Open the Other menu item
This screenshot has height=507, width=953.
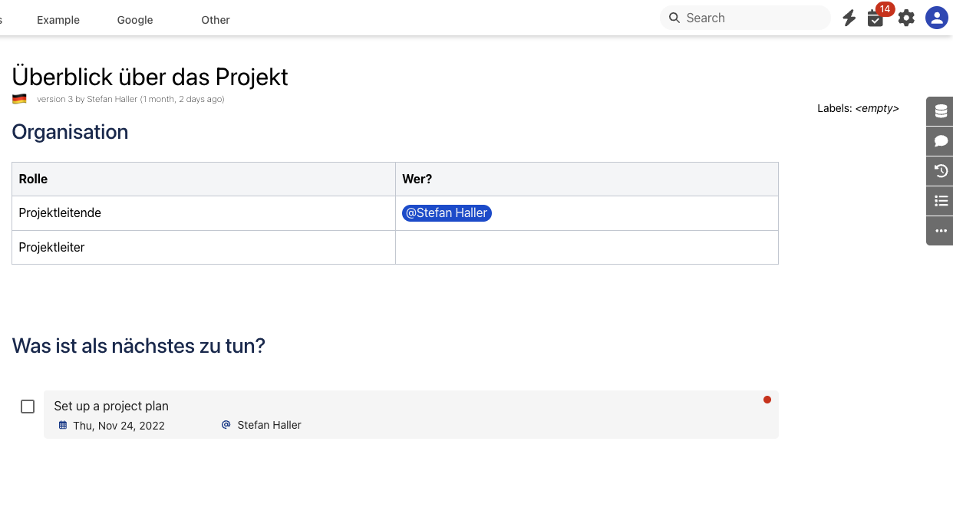click(x=216, y=20)
